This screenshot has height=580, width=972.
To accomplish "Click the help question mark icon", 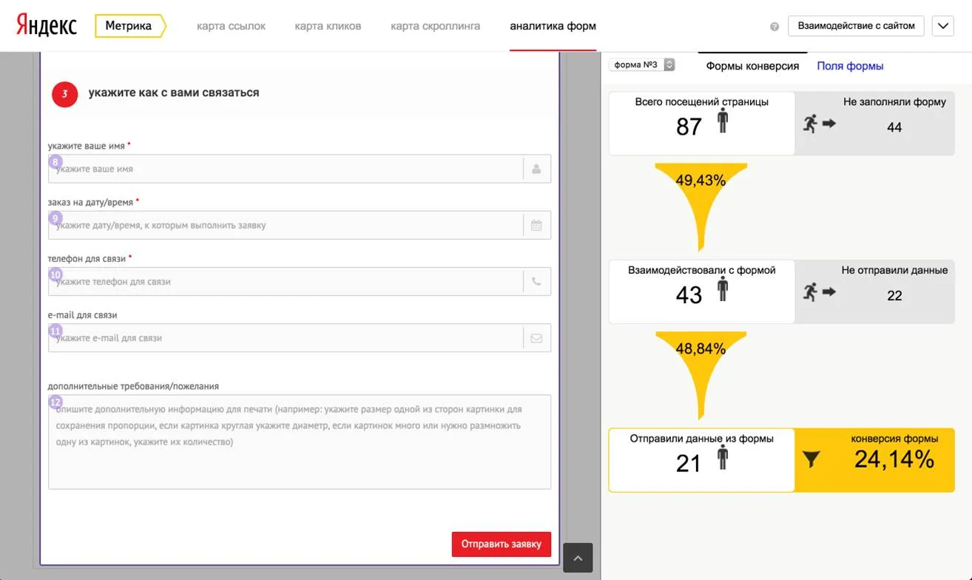I will point(774,27).
